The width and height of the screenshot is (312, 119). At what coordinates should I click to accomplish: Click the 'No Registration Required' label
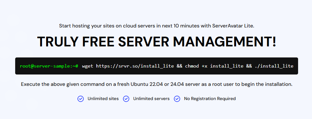[210, 98]
